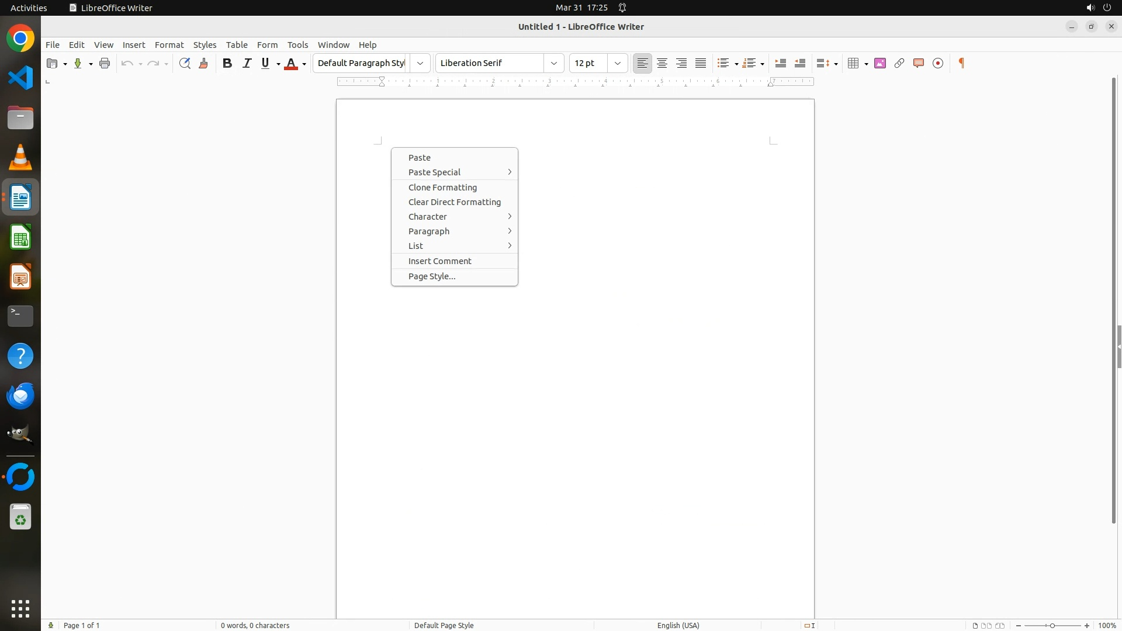Click the Increase Indent icon
The height and width of the screenshot is (631, 1122).
[781, 63]
